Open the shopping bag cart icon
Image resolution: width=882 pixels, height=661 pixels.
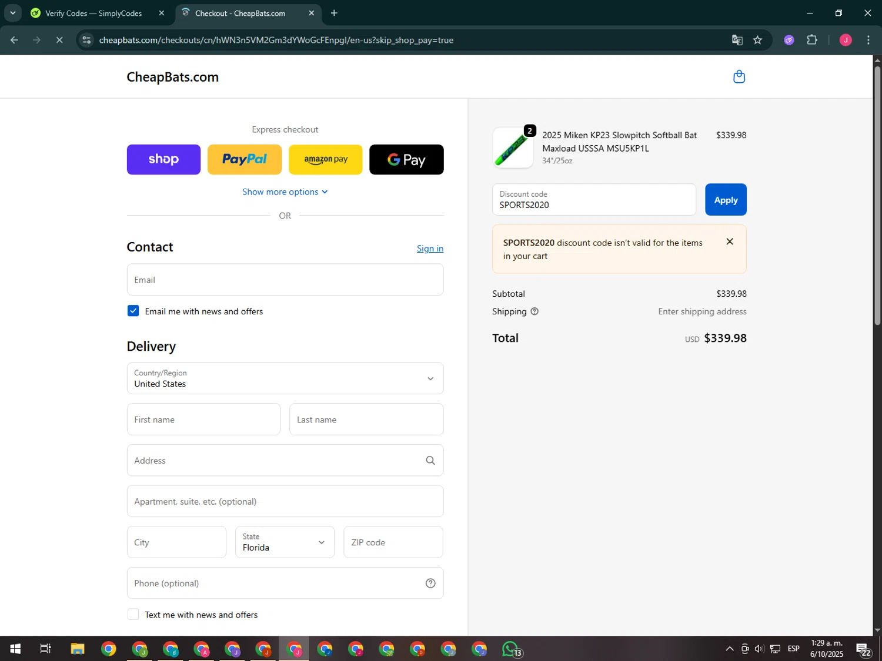pos(739,77)
